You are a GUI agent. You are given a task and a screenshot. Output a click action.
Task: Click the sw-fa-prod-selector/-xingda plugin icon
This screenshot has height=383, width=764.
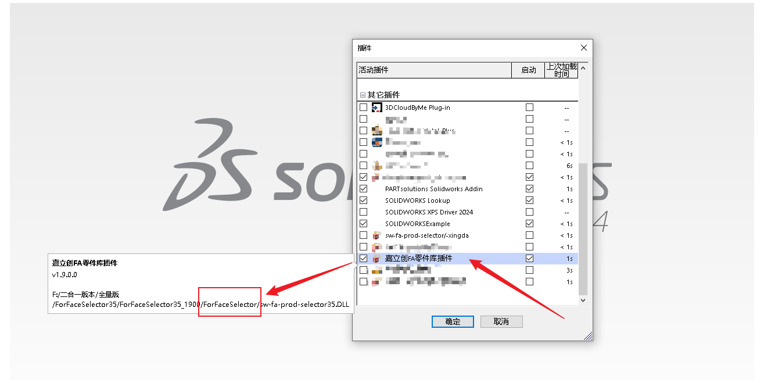376,235
